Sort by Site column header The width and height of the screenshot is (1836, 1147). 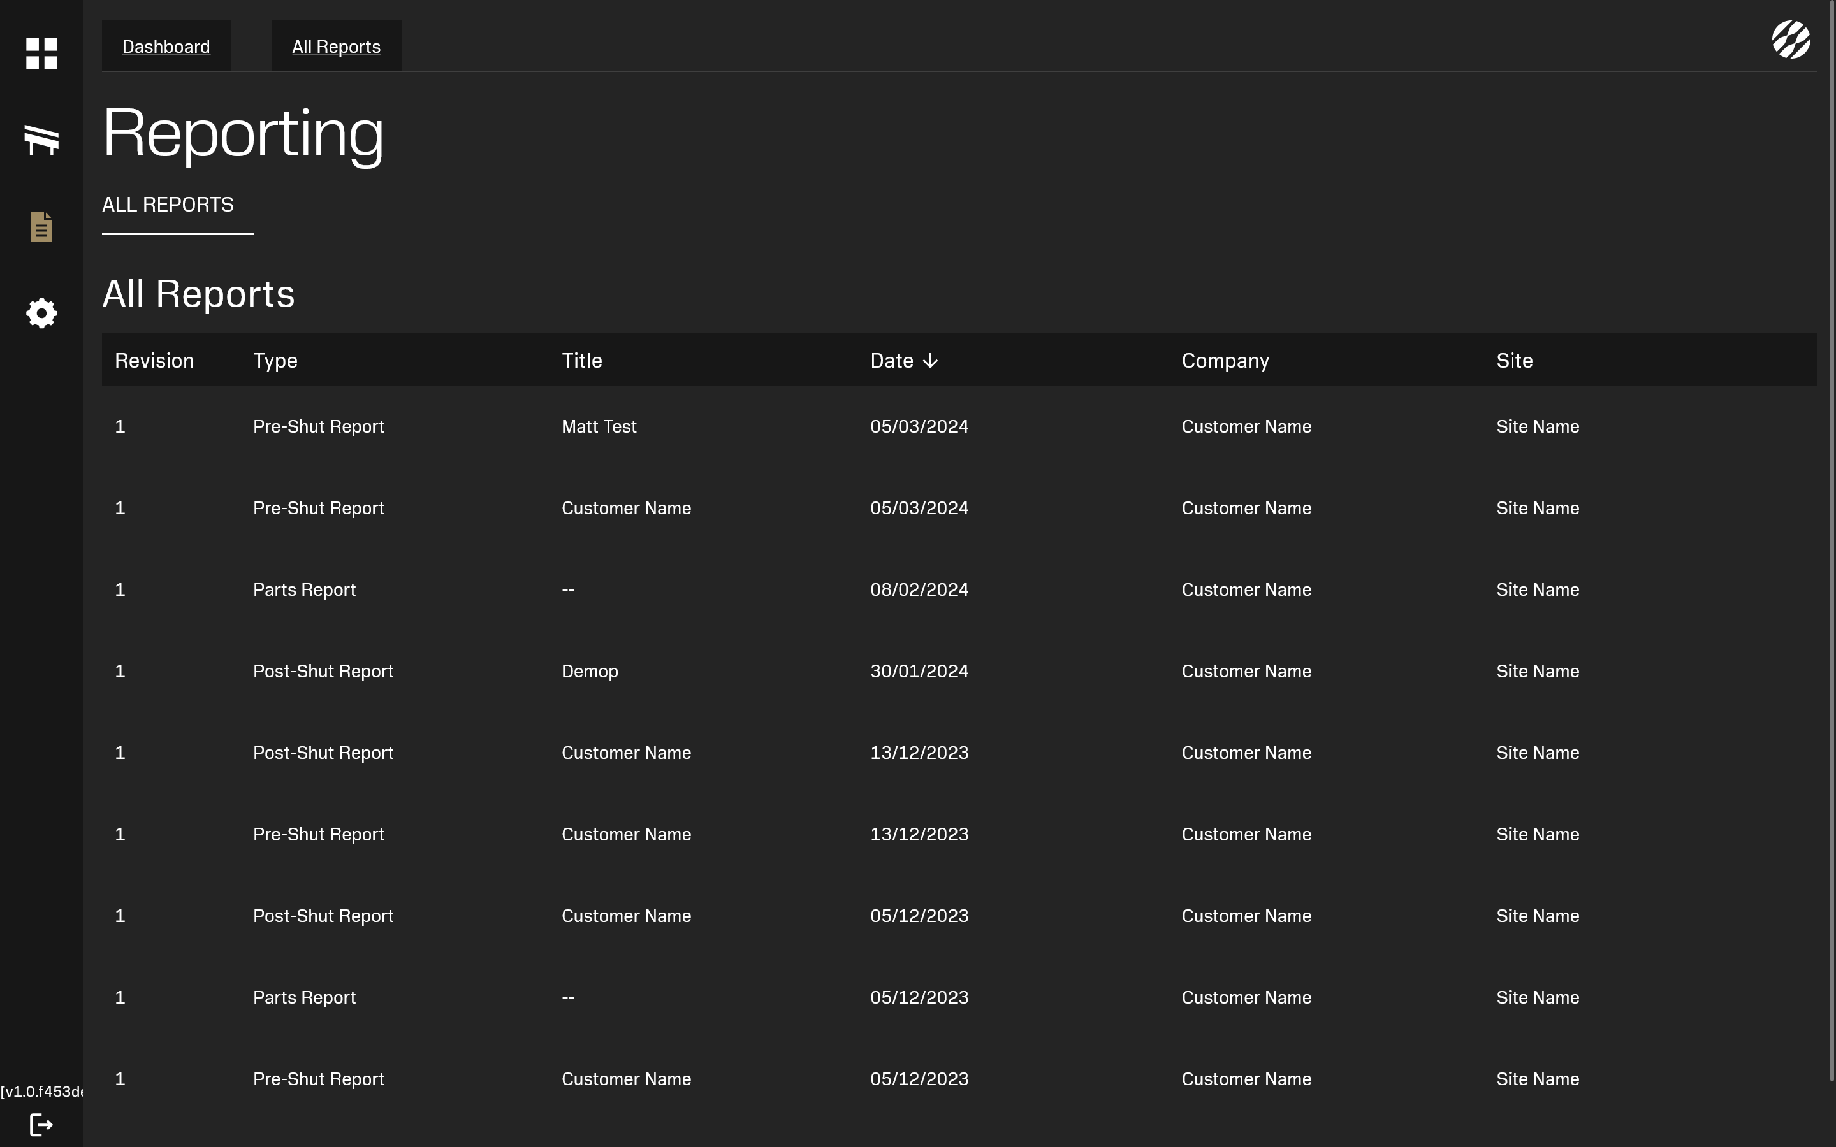(x=1514, y=361)
